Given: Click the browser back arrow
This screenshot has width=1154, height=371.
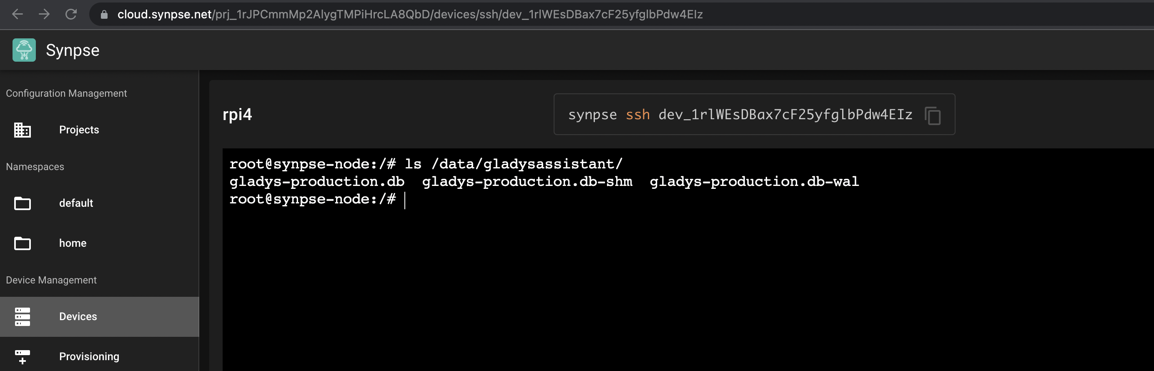Looking at the screenshot, I should pyautogui.click(x=18, y=14).
